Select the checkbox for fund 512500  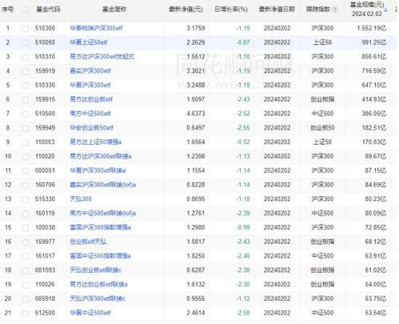[26, 313]
